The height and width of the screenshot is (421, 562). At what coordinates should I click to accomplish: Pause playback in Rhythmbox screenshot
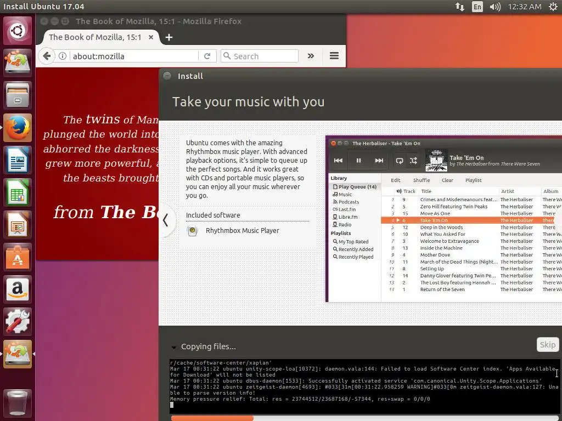(x=358, y=161)
